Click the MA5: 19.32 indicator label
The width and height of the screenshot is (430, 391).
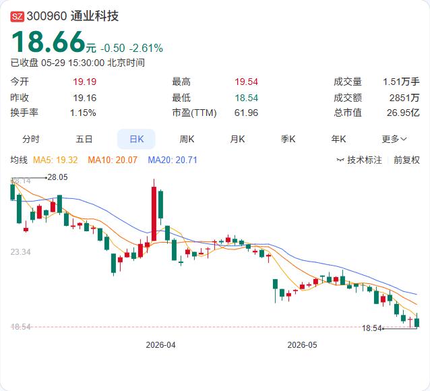click(x=55, y=160)
